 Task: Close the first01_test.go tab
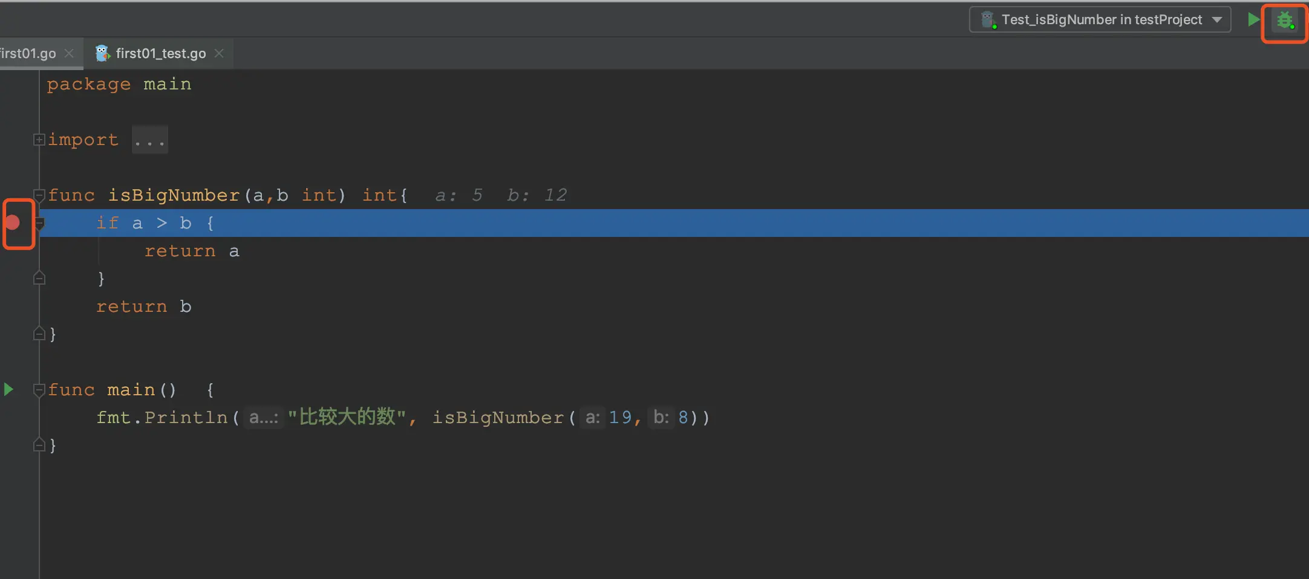tap(219, 53)
